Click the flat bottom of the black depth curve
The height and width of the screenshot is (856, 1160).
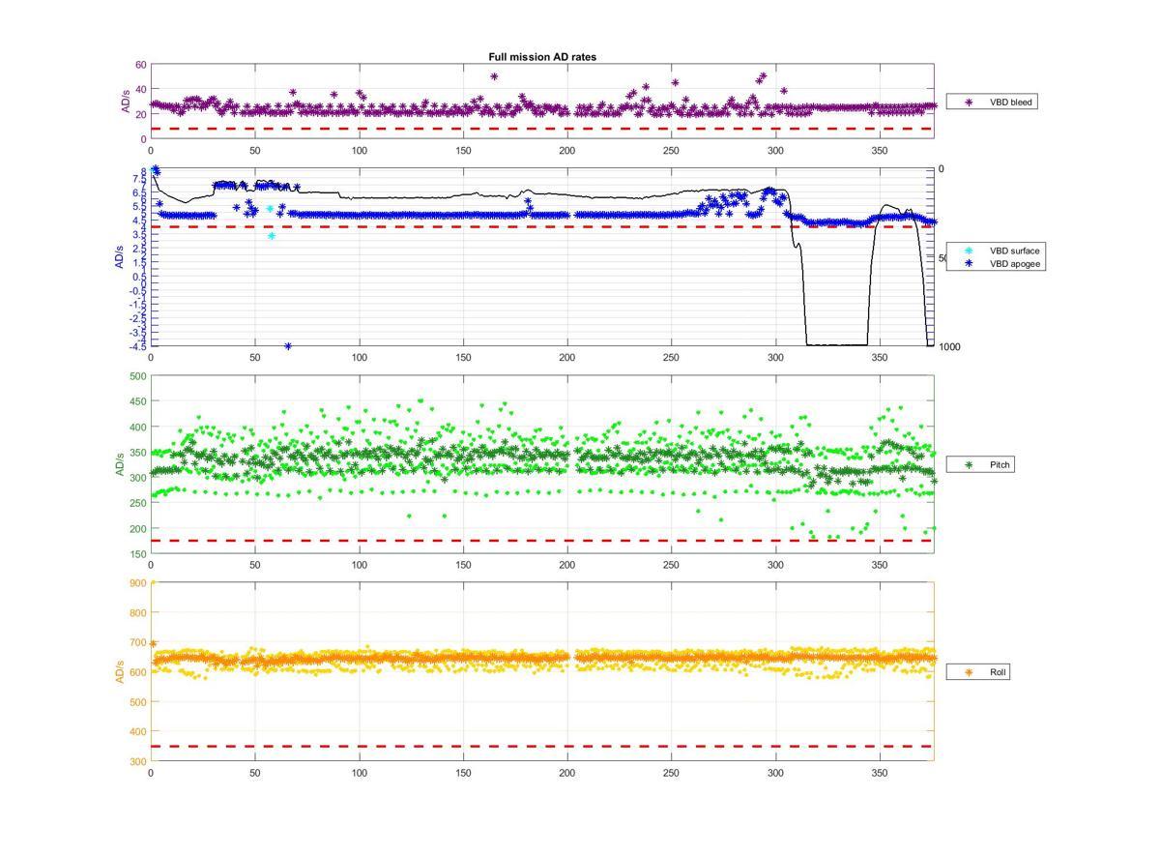837,344
